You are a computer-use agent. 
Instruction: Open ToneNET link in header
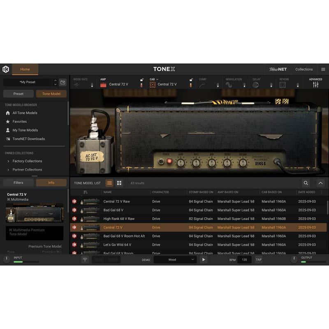pyautogui.click(x=278, y=69)
